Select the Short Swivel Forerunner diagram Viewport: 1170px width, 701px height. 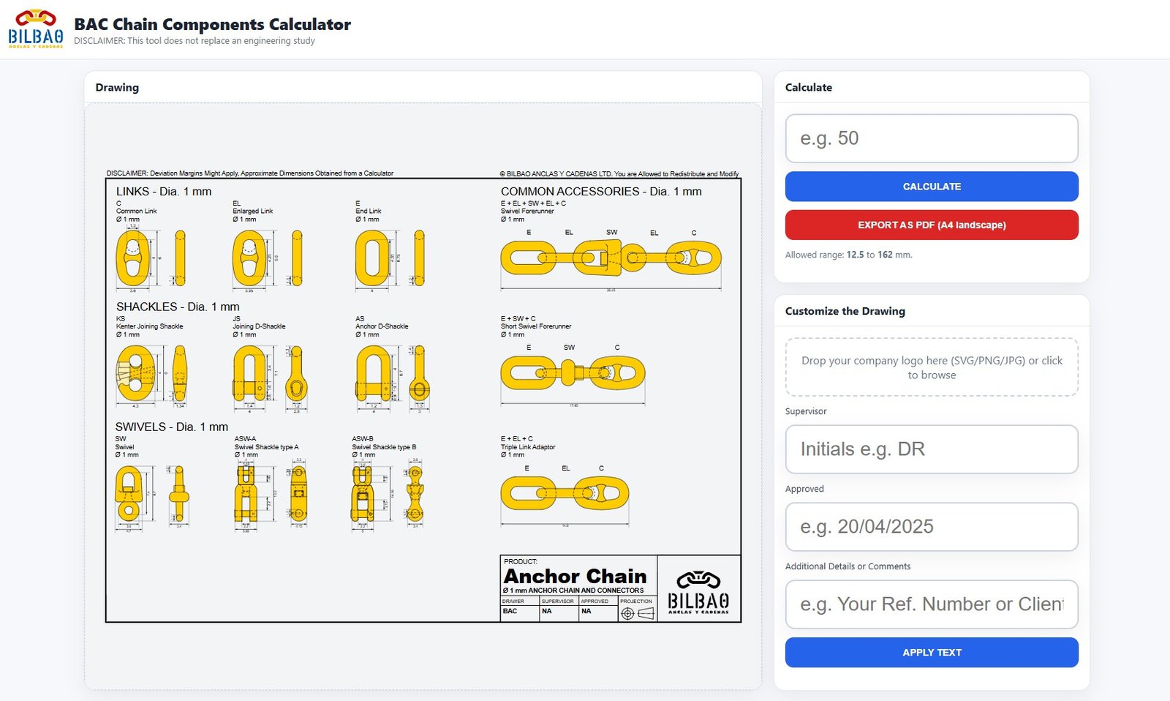coord(574,373)
